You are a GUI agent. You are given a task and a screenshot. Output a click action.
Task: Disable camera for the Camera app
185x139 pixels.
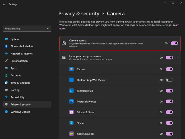pyautogui.click(x=169, y=69)
